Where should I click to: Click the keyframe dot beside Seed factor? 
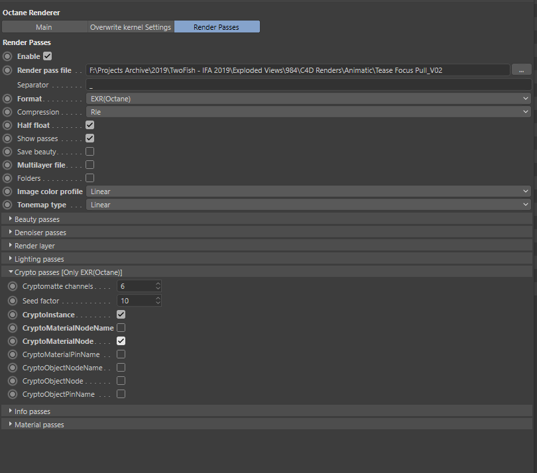click(13, 301)
